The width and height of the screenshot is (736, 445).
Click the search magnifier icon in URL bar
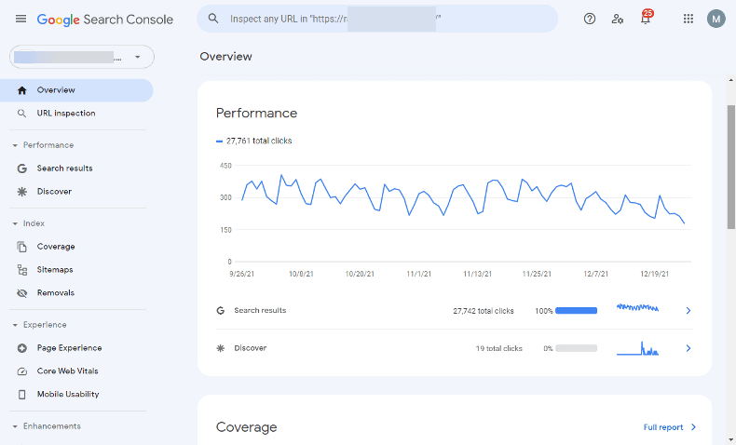click(x=213, y=19)
